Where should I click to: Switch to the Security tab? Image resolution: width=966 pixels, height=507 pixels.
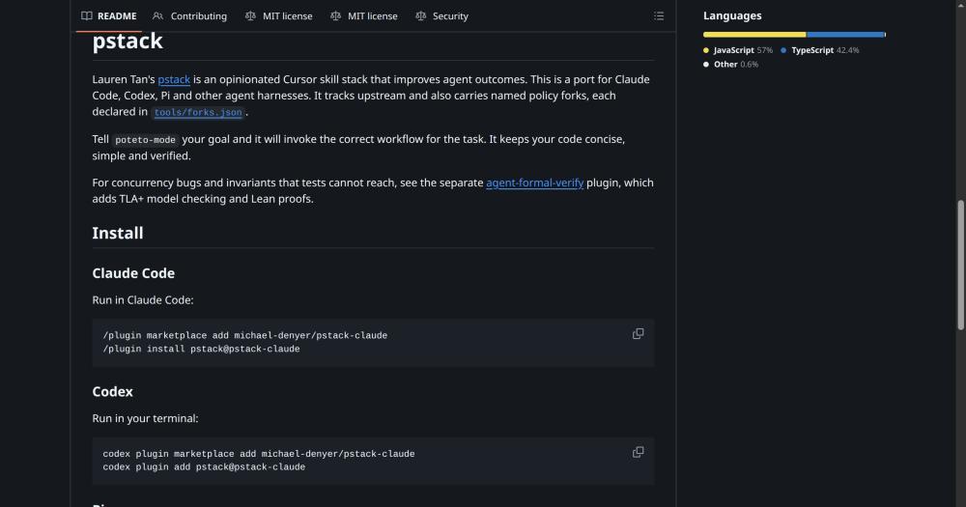point(441,16)
